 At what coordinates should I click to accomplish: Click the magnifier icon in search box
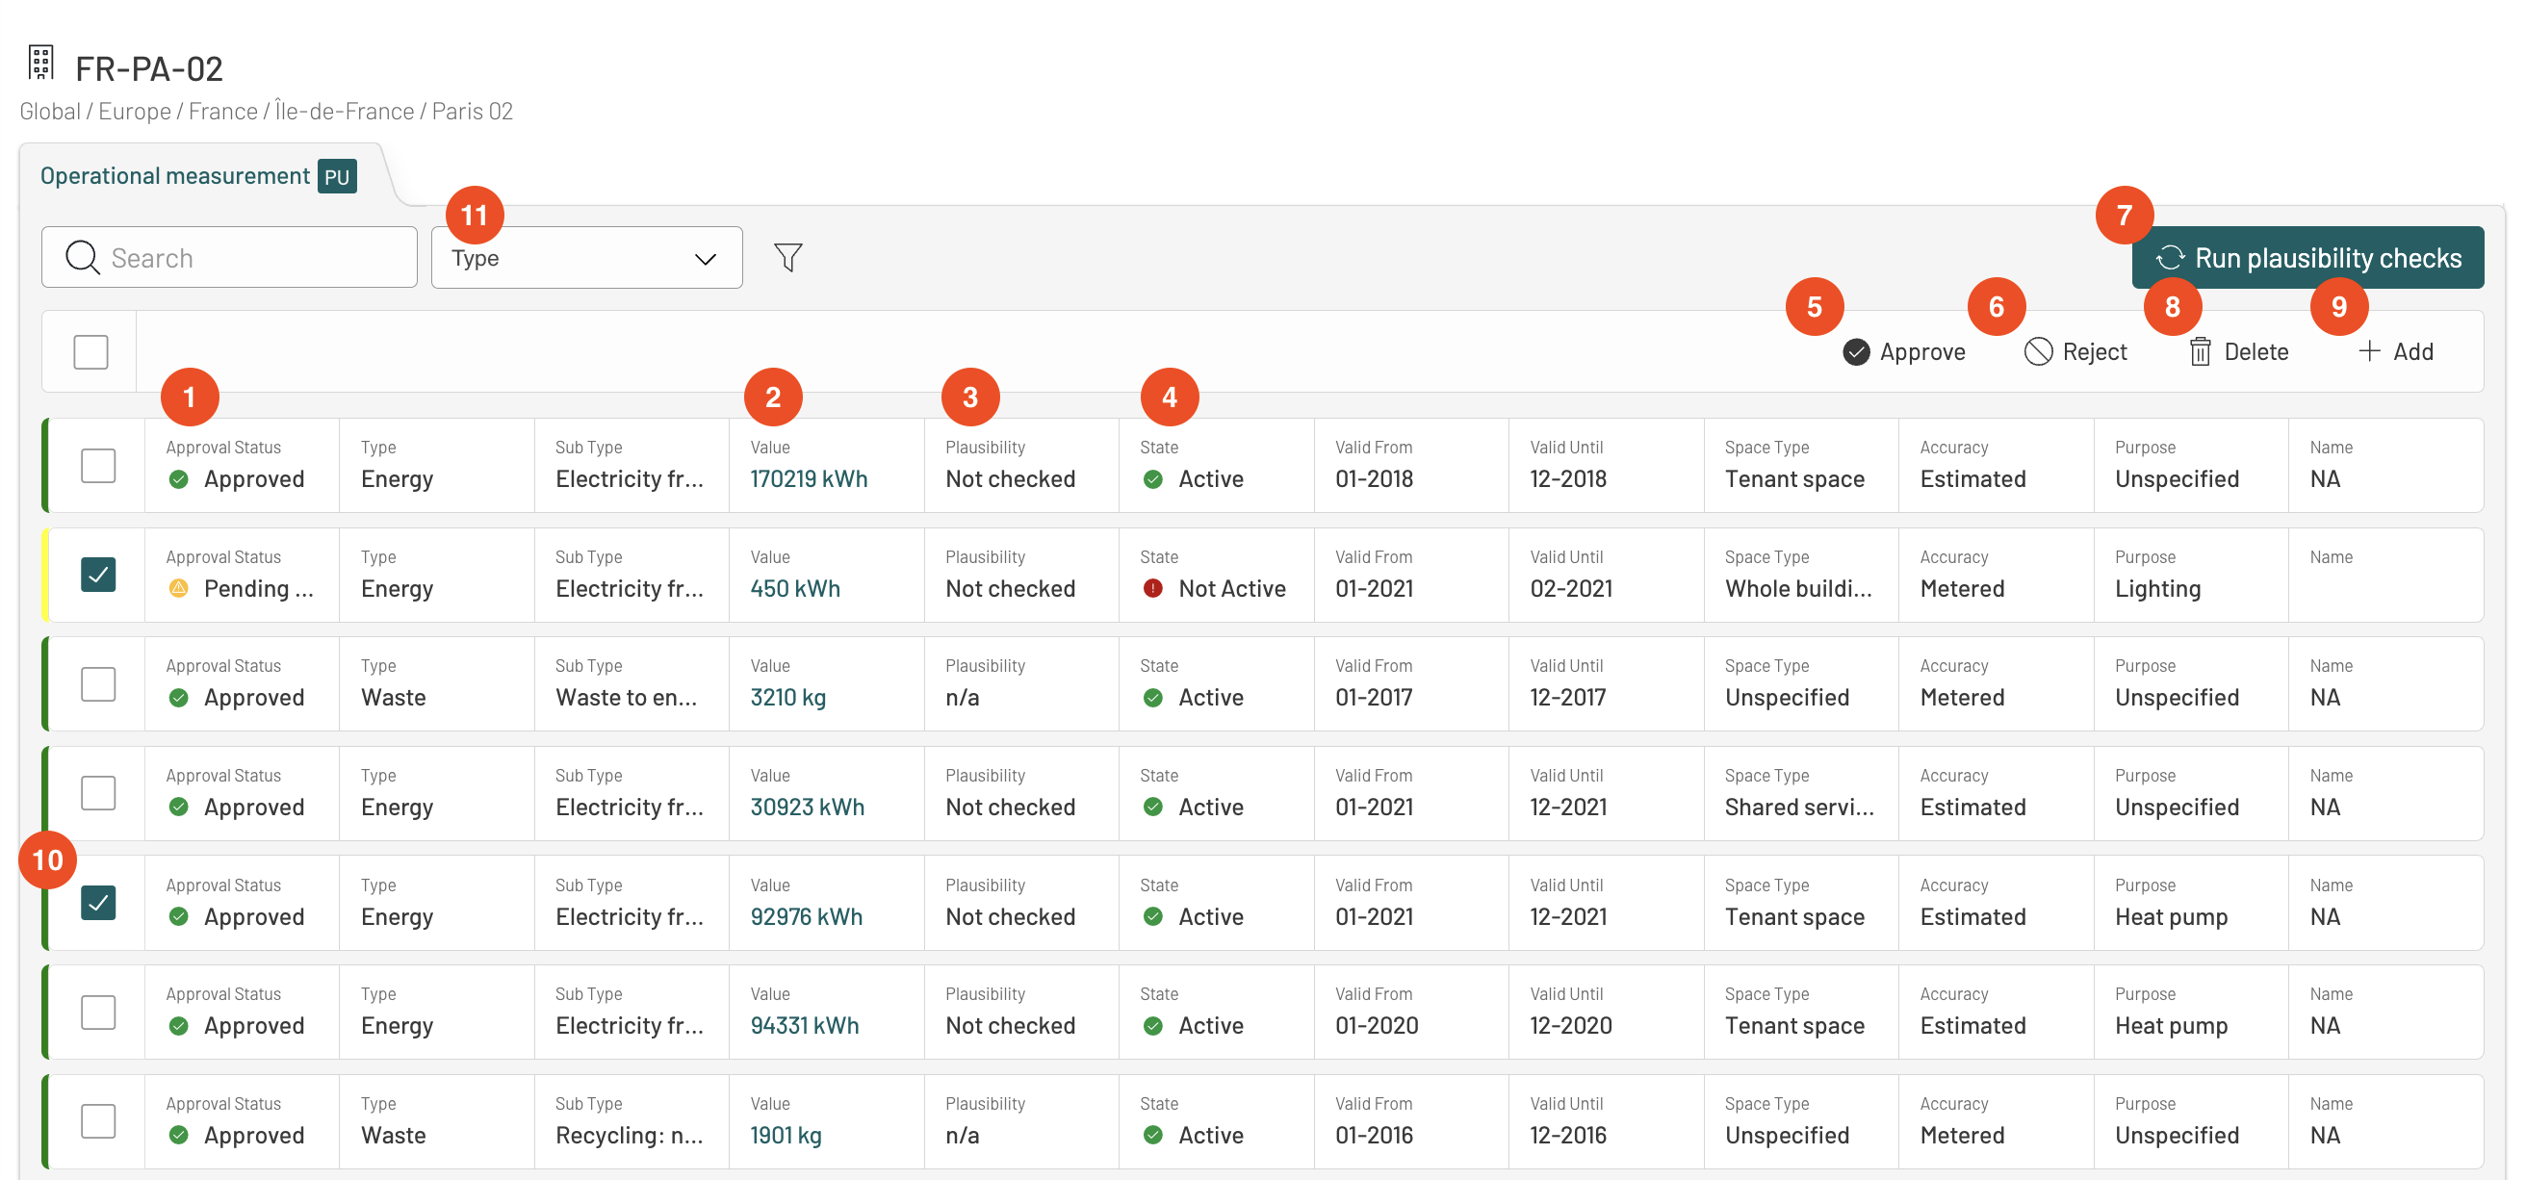(x=83, y=258)
